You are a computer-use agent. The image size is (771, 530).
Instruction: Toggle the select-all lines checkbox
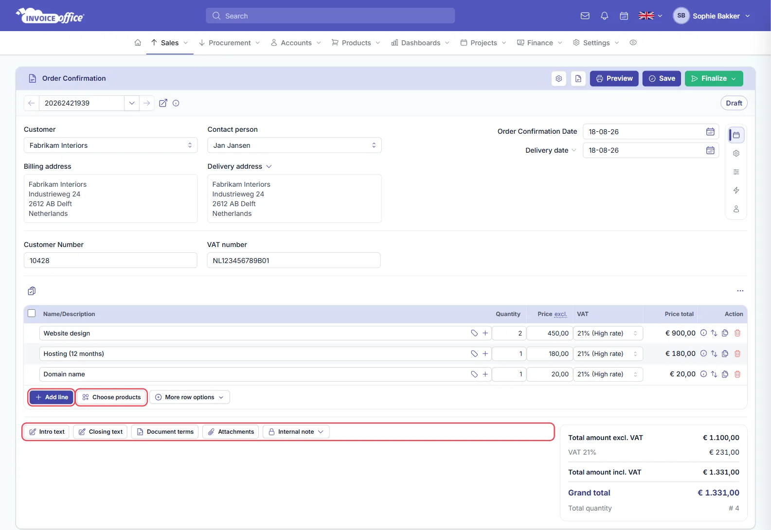coord(32,314)
